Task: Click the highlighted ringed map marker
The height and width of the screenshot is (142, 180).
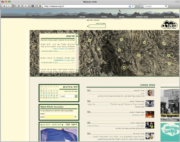Action: click(124, 67)
